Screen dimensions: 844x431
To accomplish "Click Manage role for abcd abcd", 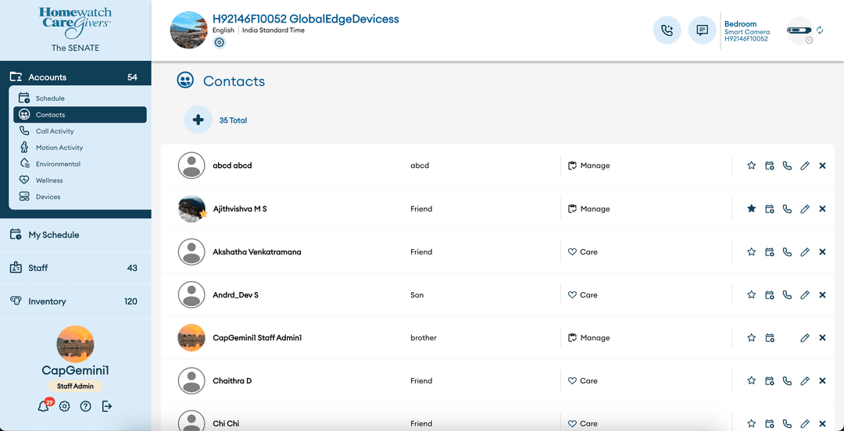I will (589, 166).
